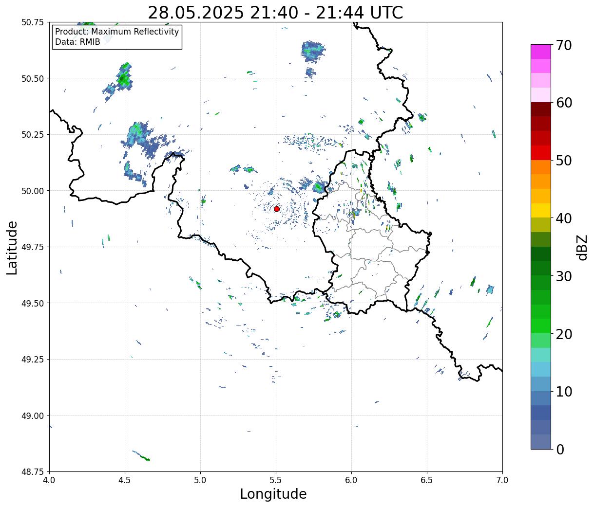The height and width of the screenshot is (506, 594).
Task: Click the latitude tick label 50.75
Action: [x=32, y=22]
